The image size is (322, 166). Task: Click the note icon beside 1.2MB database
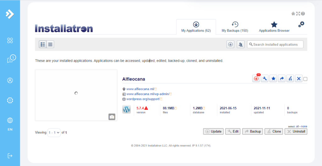pos(204,108)
